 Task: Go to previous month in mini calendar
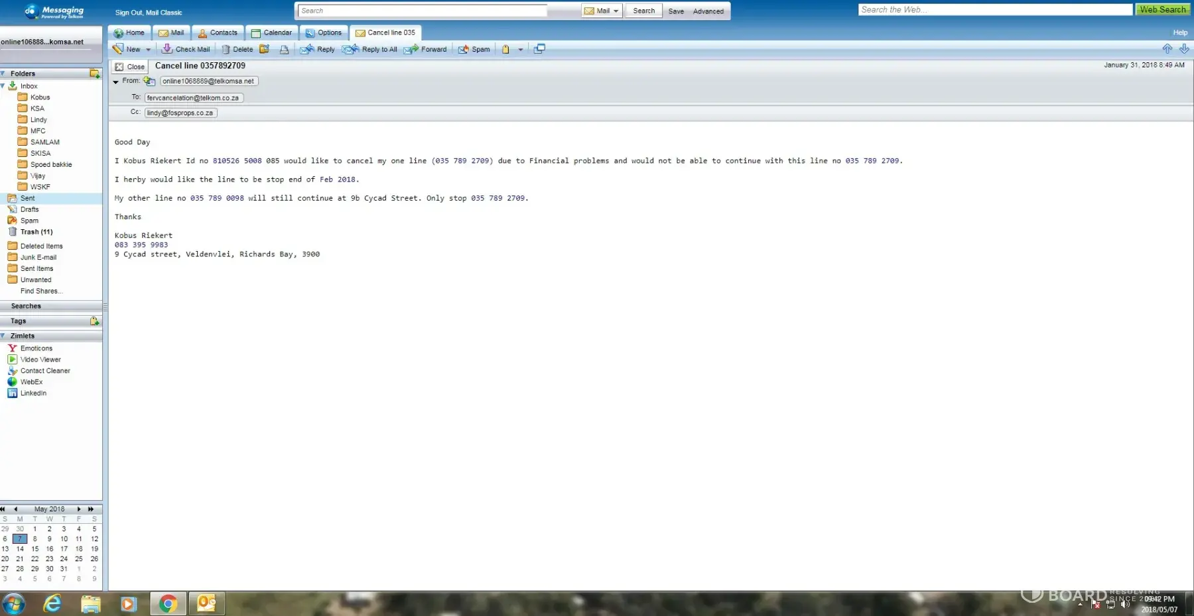(x=15, y=509)
